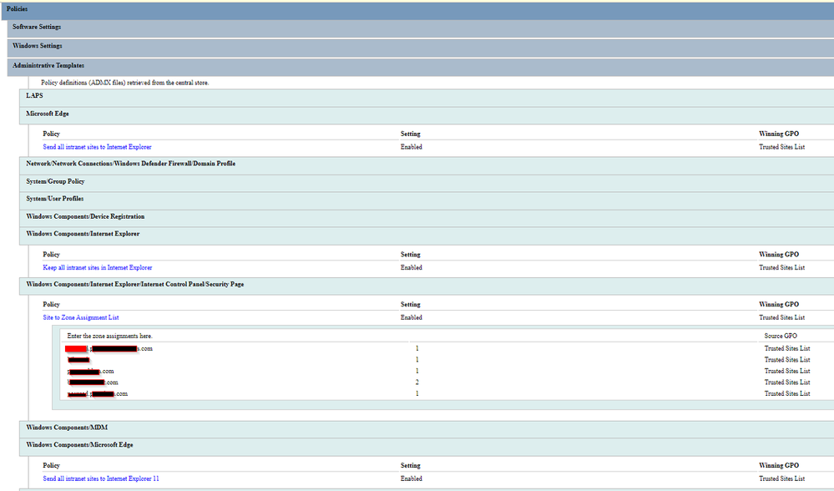Expand the Windows Settings section
Image resolution: width=834 pixels, height=491 pixels.
421,47
